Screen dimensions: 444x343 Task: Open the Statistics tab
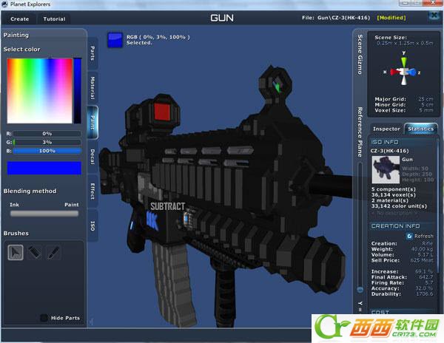pos(421,129)
